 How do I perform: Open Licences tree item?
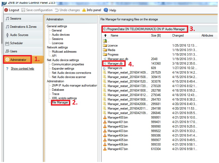coord(58,43)
